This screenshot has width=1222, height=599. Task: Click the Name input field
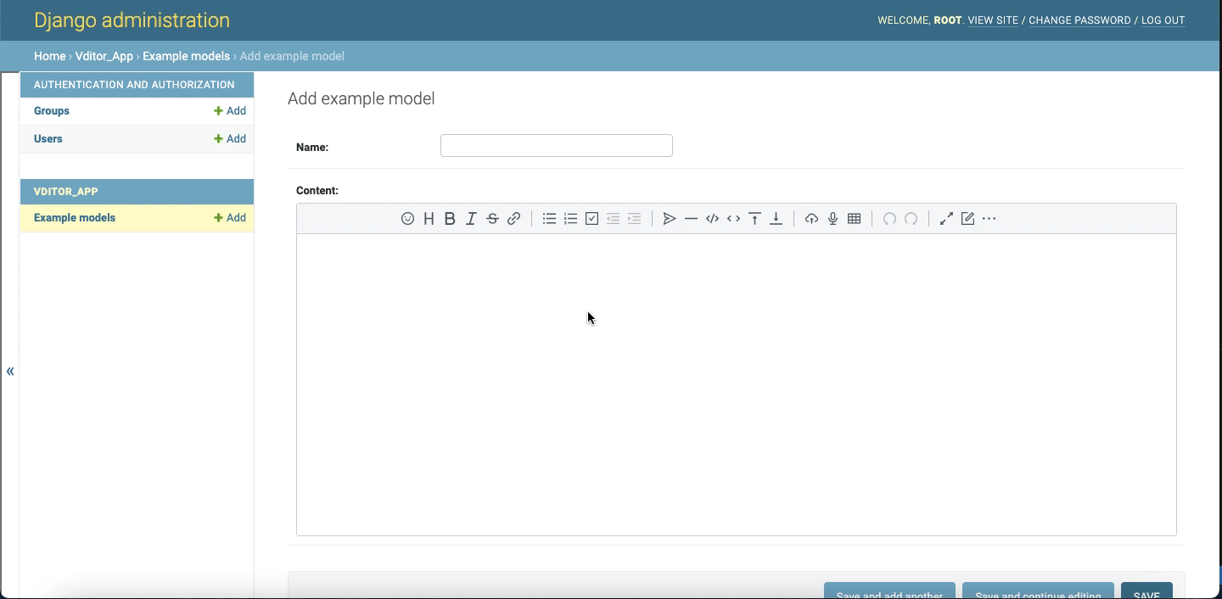pyautogui.click(x=556, y=145)
